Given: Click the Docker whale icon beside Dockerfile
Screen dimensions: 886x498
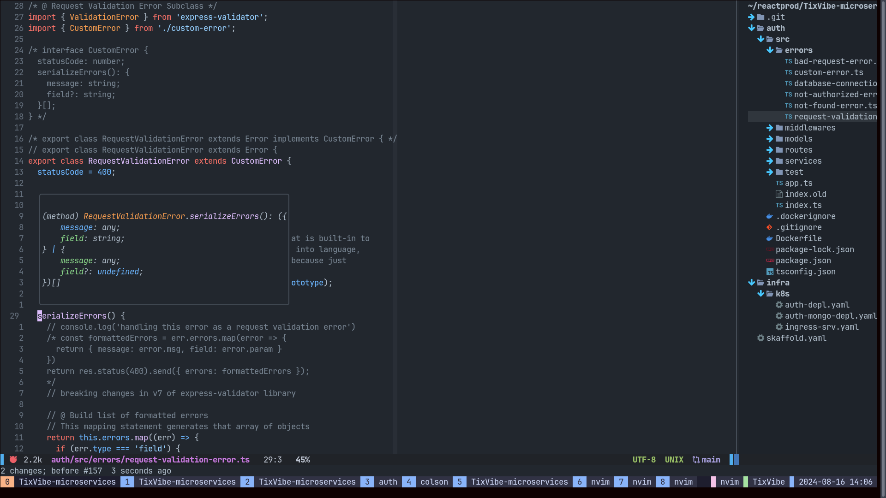Looking at the screenshot, I should tap(770, 238).
